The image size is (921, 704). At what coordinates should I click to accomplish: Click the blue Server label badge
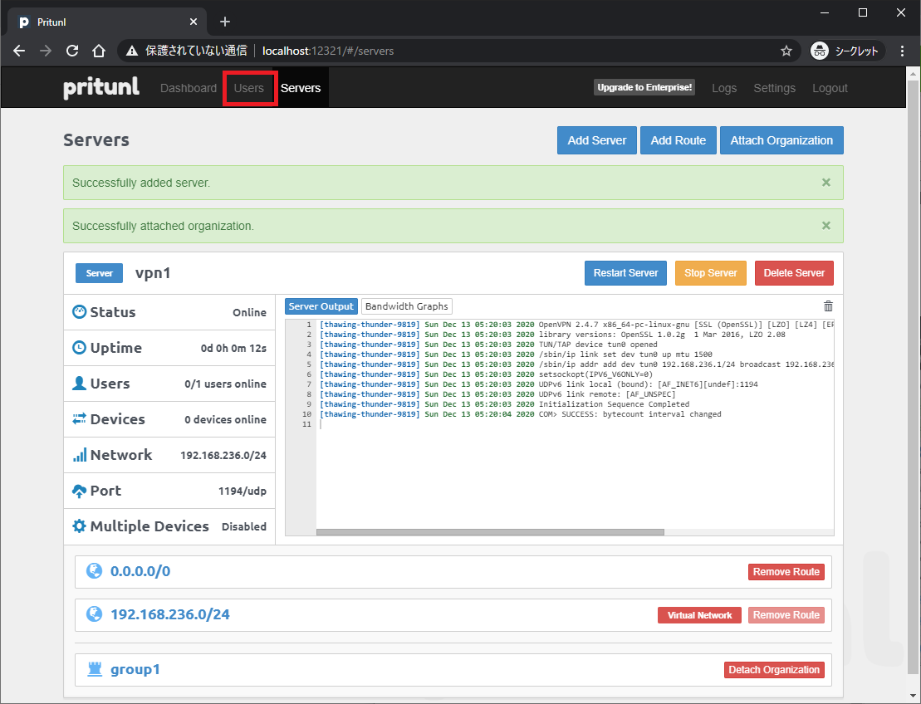(100, 273)
